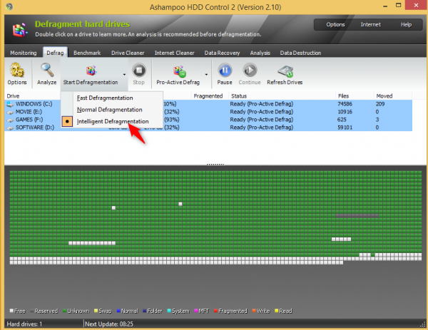Click the Reserved legend color swatch

pyautogui.click(x=32, y=311)
